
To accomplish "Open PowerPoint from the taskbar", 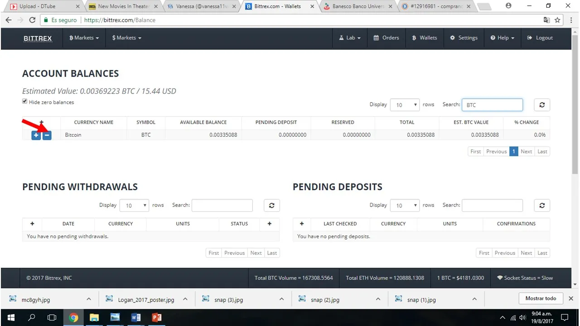I will pyautogui.click(x=157, y=317).
